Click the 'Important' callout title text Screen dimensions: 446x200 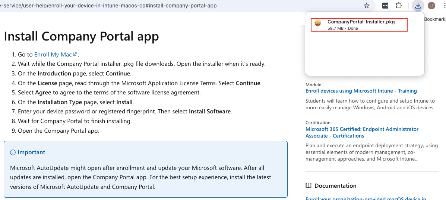pyautogui.click(x=31, y=152)
